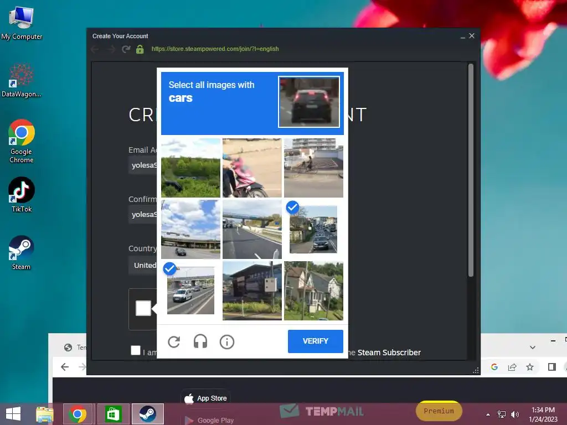Reload the Steam Create Your Account page

126,49
